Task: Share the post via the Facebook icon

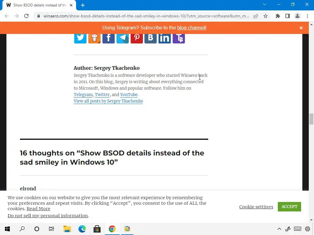Action: [x=108, y=38]
